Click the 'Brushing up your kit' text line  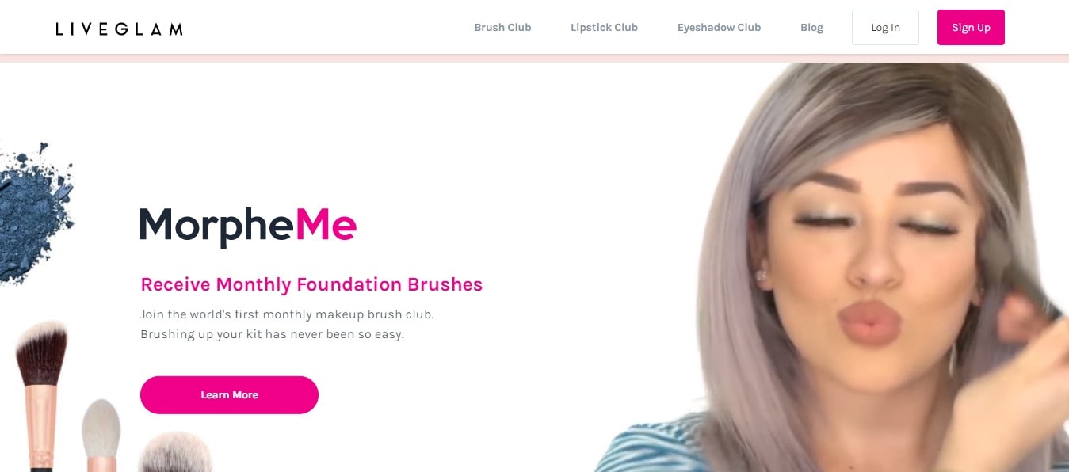coord(272,334)
